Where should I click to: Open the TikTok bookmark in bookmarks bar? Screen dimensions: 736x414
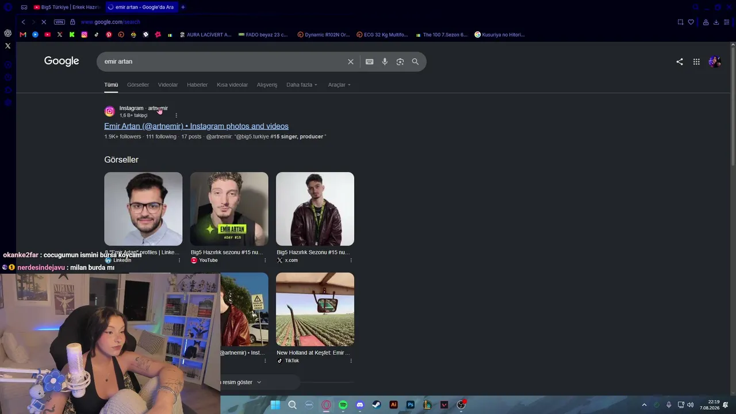(96, 34)
